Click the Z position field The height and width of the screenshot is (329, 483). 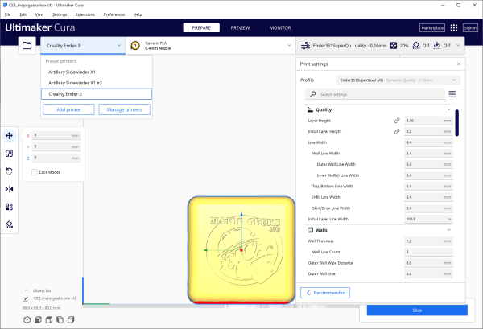click(x=56, y=158)
